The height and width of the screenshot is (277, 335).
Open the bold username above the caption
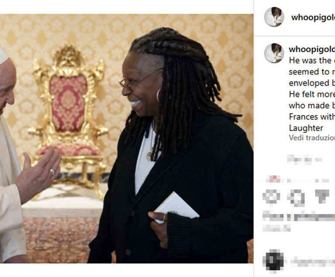click(x=312, y=49)
